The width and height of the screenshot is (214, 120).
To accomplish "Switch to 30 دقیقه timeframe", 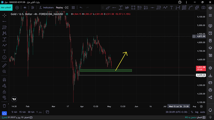I will pos(31,112).
